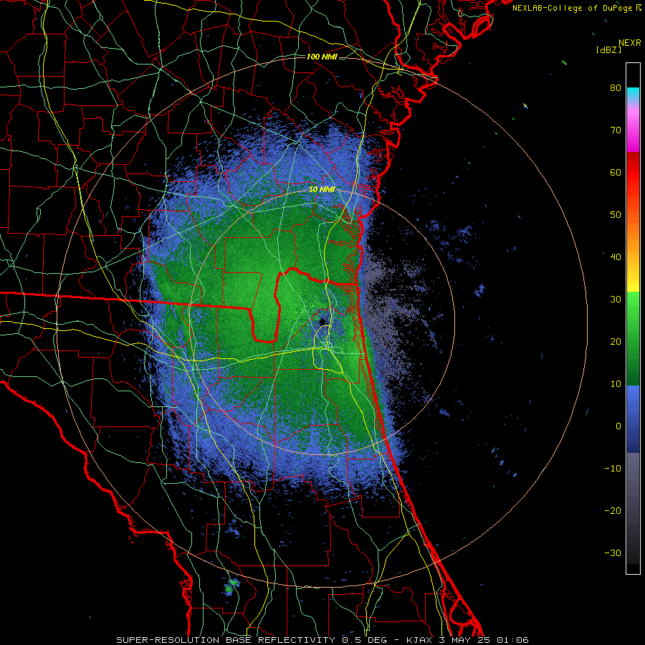Click the -30 value on the dBZ scale
Screen dimensions: 645x645
point(613,553)
